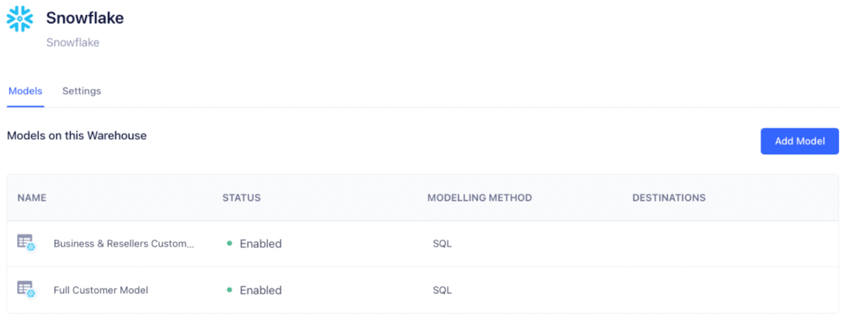Click SQL method in Full Customer Model row
The height and width of the screenshot is (319, 844).
442,290
